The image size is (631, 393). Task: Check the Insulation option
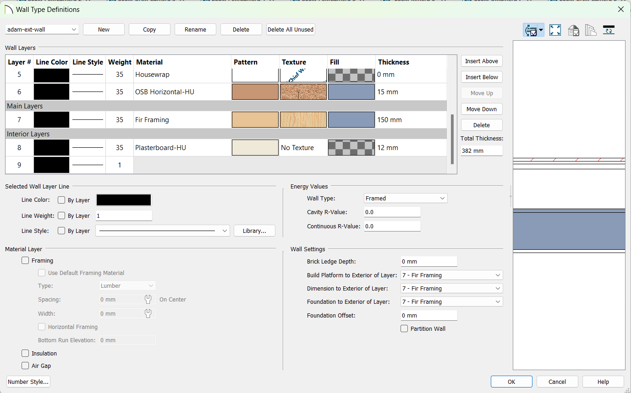pos(25,353)
